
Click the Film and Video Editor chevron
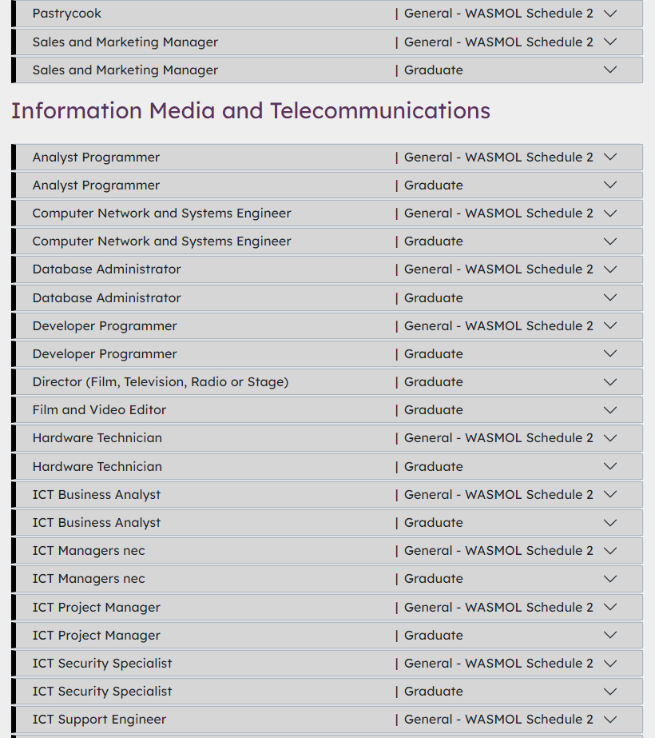tap(610, 409)
